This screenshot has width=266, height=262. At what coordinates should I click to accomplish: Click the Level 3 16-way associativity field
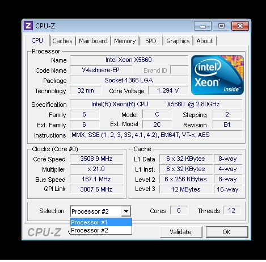228,189
